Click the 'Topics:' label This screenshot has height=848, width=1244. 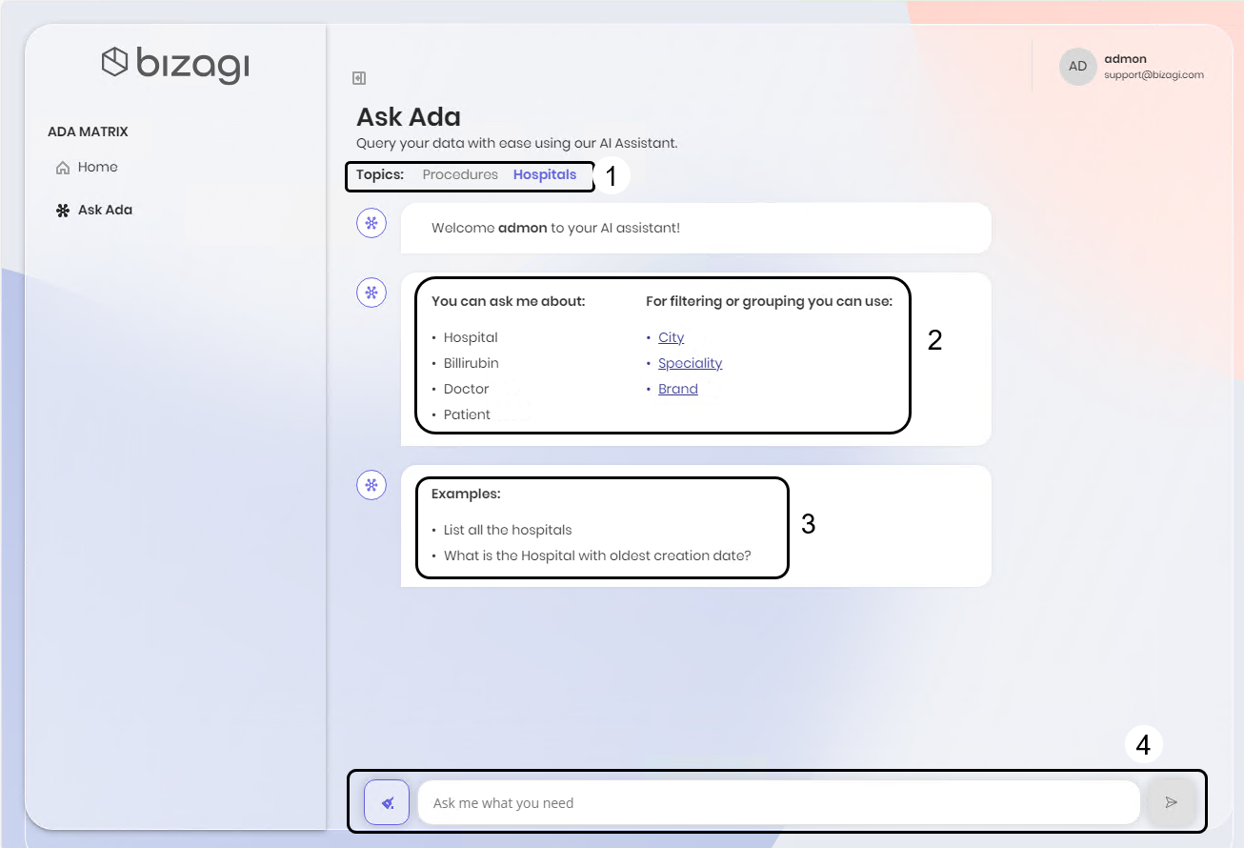click(x=380, y=174)
